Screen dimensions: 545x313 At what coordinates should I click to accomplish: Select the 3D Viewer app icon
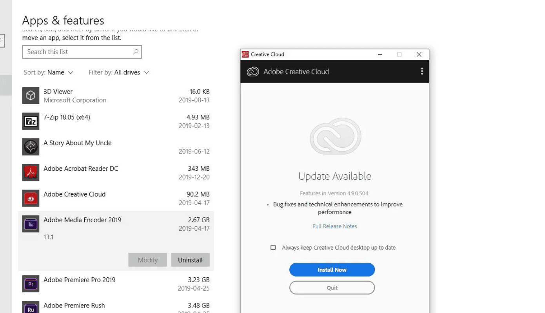click(31, 95)
